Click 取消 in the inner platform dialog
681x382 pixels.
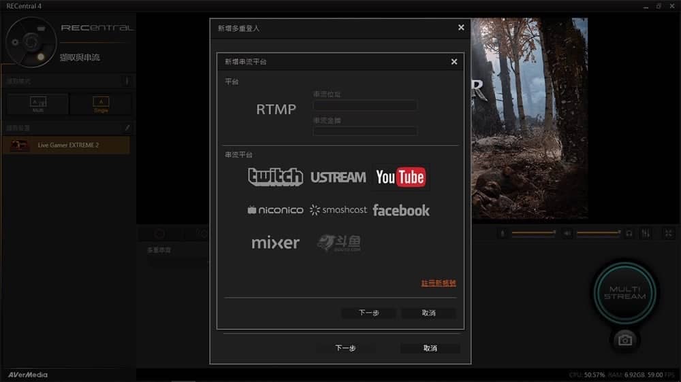[428, 313]
